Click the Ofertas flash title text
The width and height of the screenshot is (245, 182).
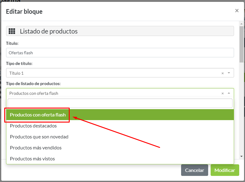coord(20,52)
